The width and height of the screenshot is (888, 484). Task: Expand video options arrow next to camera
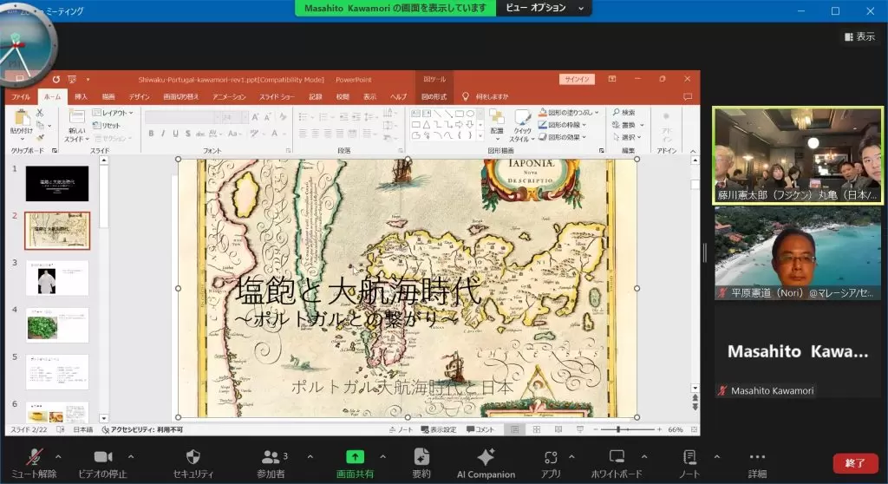pos(131,456)
